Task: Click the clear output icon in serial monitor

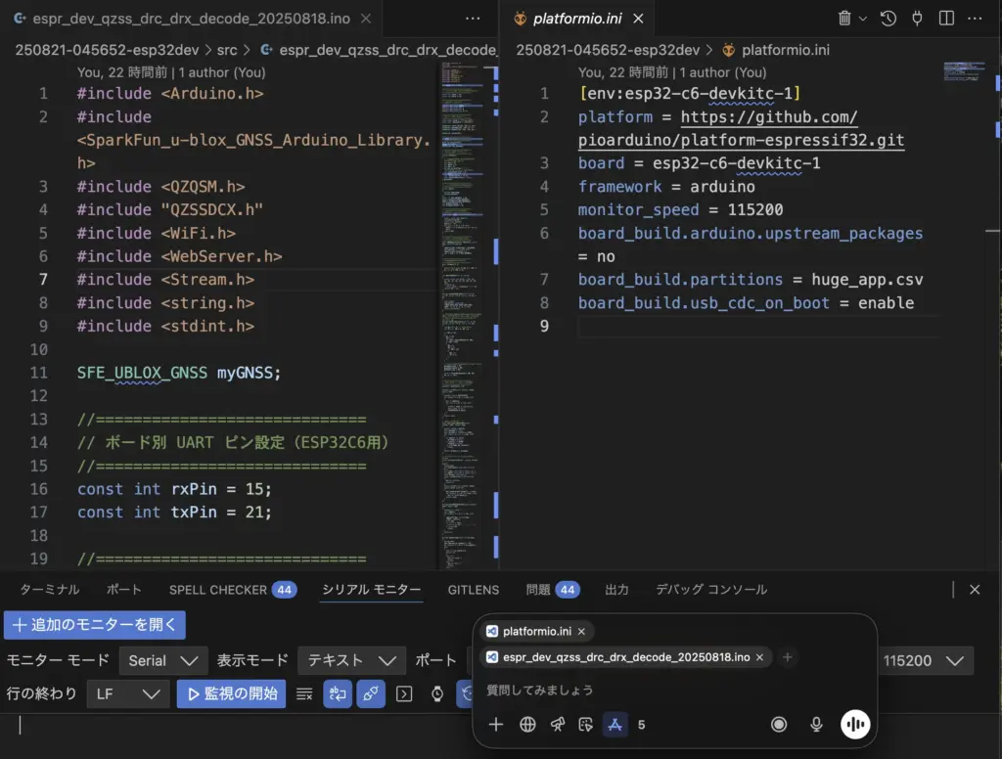Action: click(304, 693)
